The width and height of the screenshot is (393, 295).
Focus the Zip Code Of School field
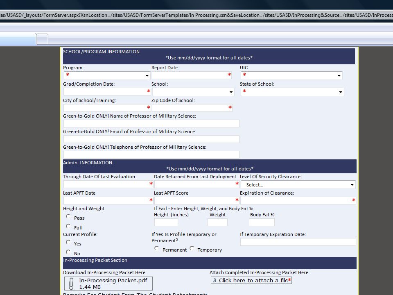pos(192,108)
